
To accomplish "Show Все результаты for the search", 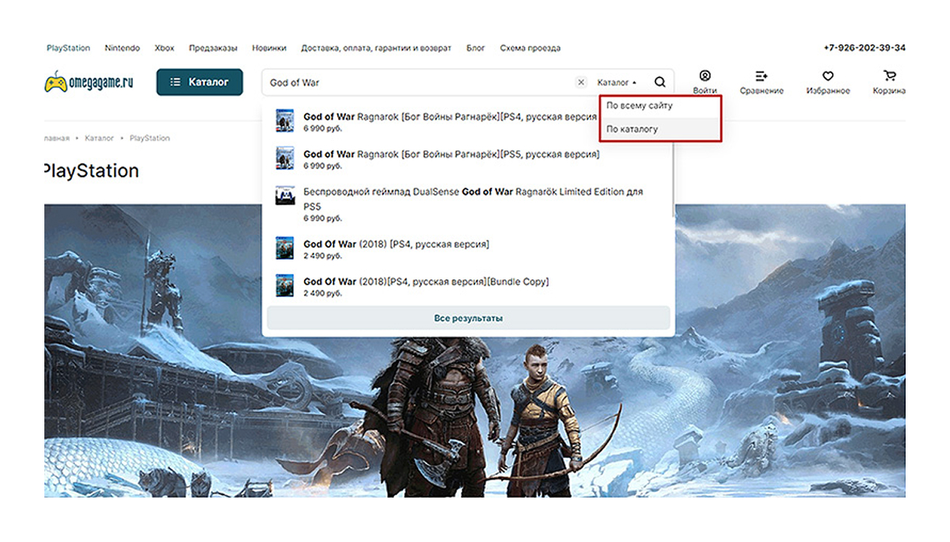I will click(x=468, y=318).
